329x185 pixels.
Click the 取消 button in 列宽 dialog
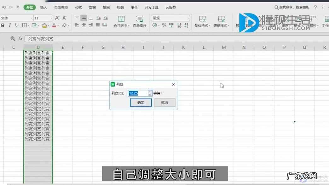tap(164, 102)
